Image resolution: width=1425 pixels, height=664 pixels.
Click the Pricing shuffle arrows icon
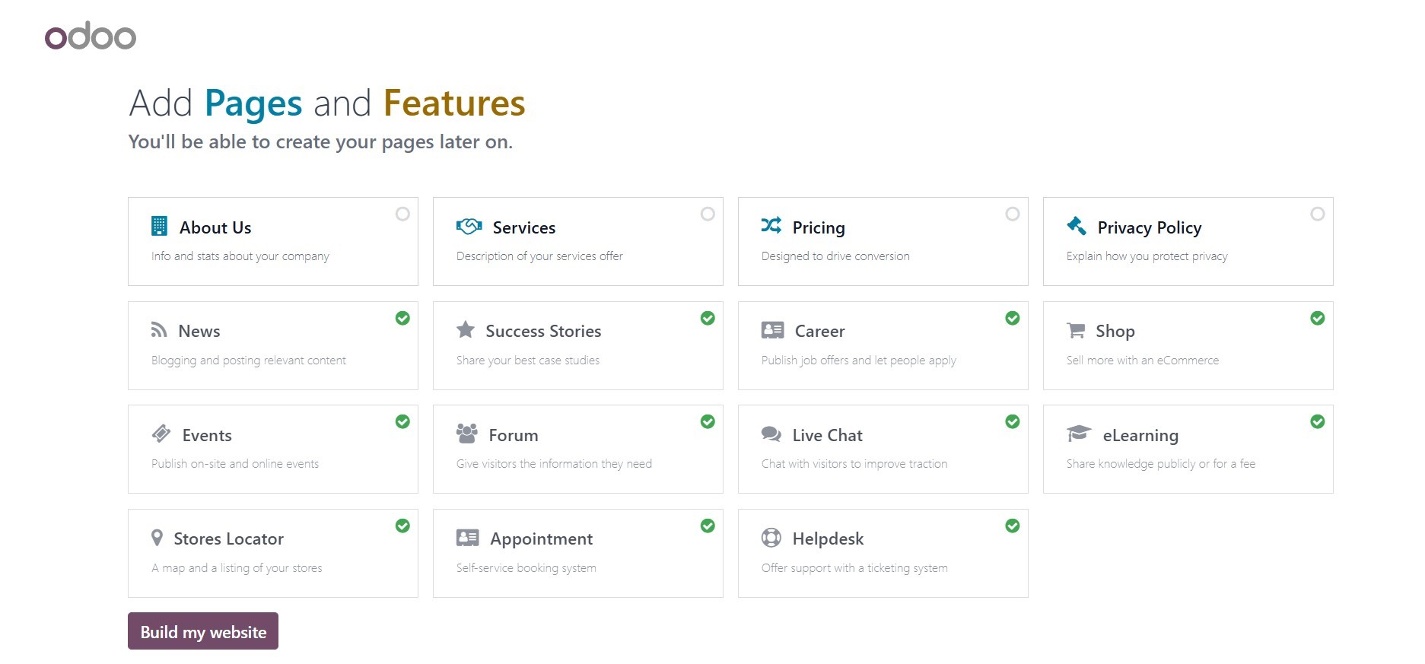click(771, 226)
